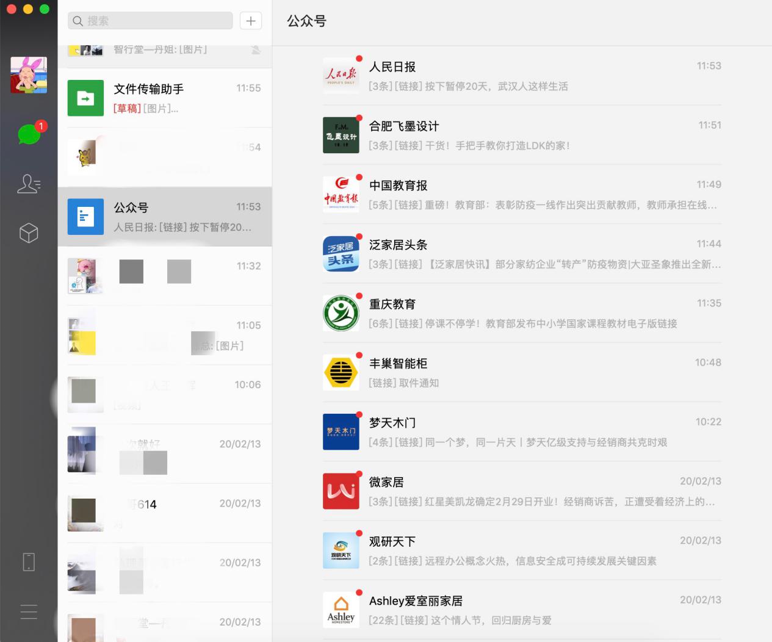Click preview about 教育部表彰防疫一线

[543, 204]
